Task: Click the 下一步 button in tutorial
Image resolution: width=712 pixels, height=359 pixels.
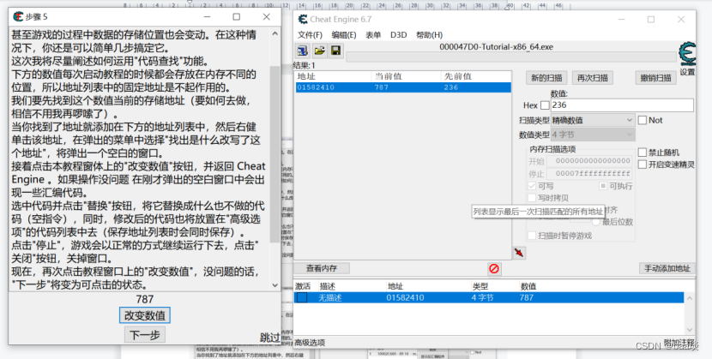Action: (145, 335)
